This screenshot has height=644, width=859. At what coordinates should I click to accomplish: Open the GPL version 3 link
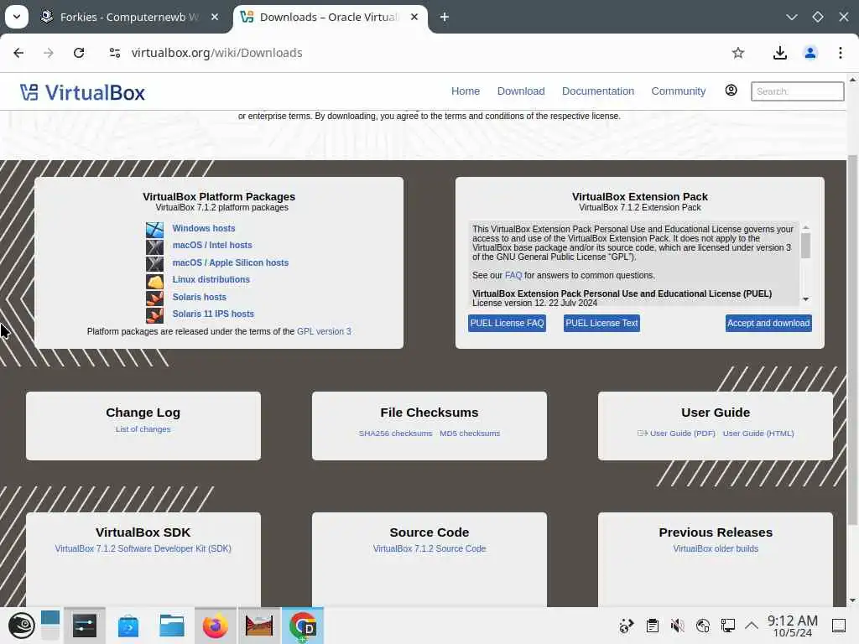pyautogui.click(x=324, y=331)
